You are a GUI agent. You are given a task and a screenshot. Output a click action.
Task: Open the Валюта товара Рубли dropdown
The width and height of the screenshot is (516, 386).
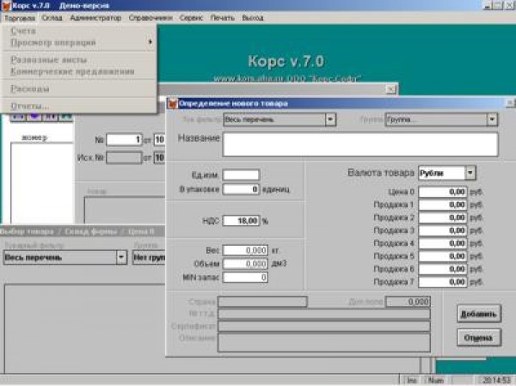(x=470, y=173)
